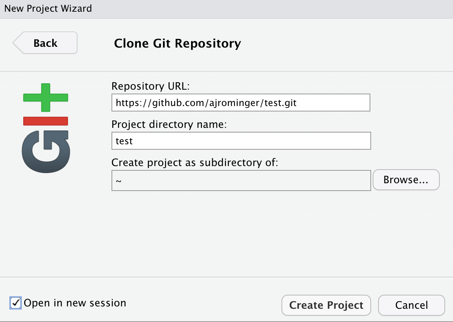Open the Browse... folder chooser
The image size is (453, 322).
(x=406, y=180)
